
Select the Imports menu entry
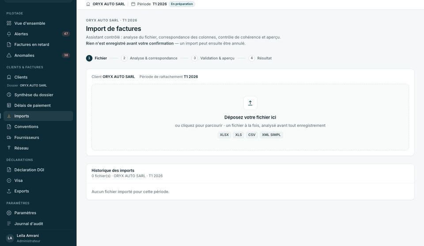(x=38, y=116)
